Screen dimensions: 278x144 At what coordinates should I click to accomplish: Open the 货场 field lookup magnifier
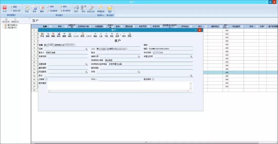click(x=139, y=72)
